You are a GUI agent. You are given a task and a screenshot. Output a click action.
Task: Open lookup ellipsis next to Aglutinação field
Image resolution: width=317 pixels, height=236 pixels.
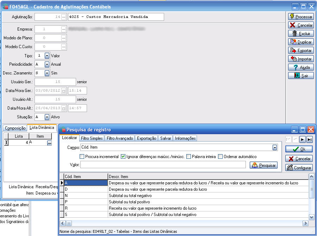[64, 17]
